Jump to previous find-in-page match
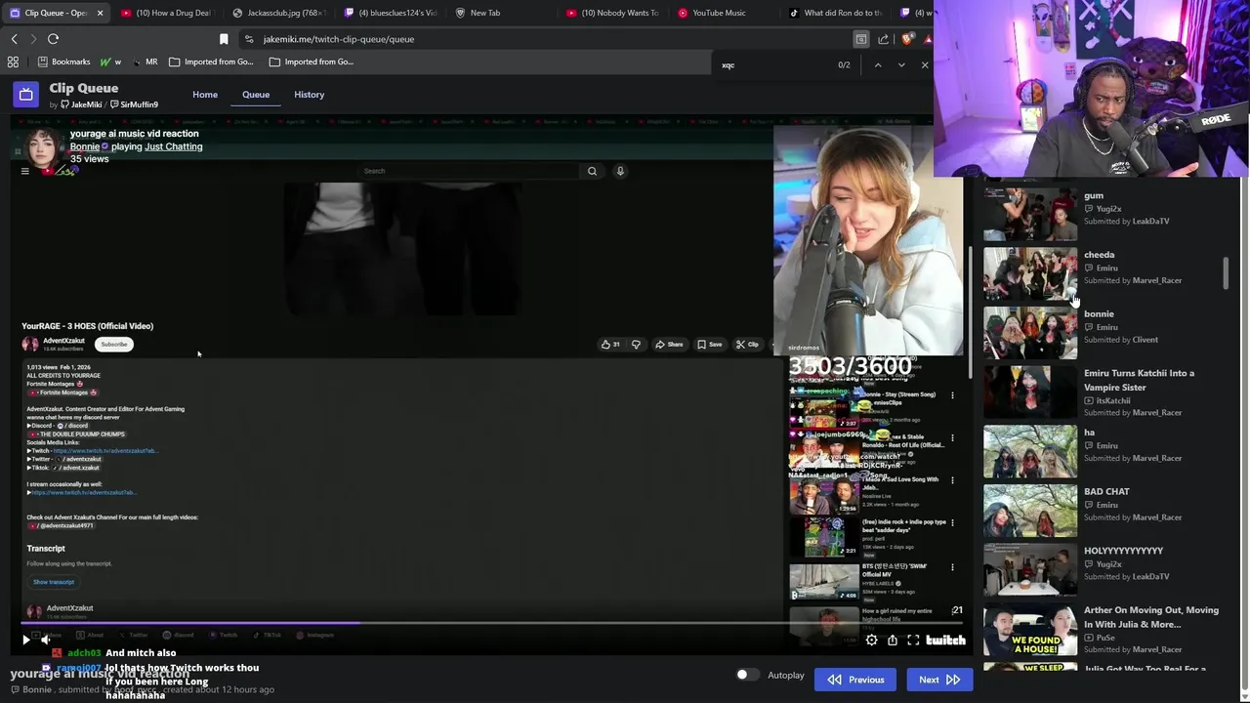 (x=878, y=65)
